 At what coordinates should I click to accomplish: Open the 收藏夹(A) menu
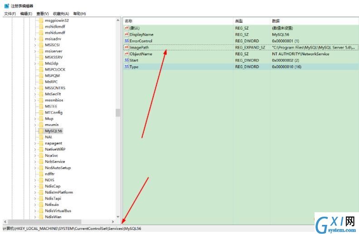[x=61, y=14]
